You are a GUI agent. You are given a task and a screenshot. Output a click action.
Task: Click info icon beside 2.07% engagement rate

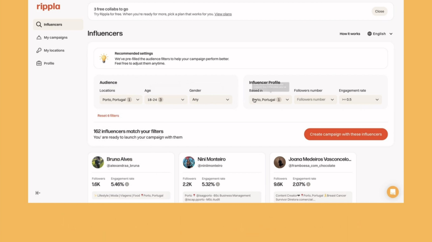pyautogui.click(x=308, y=184)
